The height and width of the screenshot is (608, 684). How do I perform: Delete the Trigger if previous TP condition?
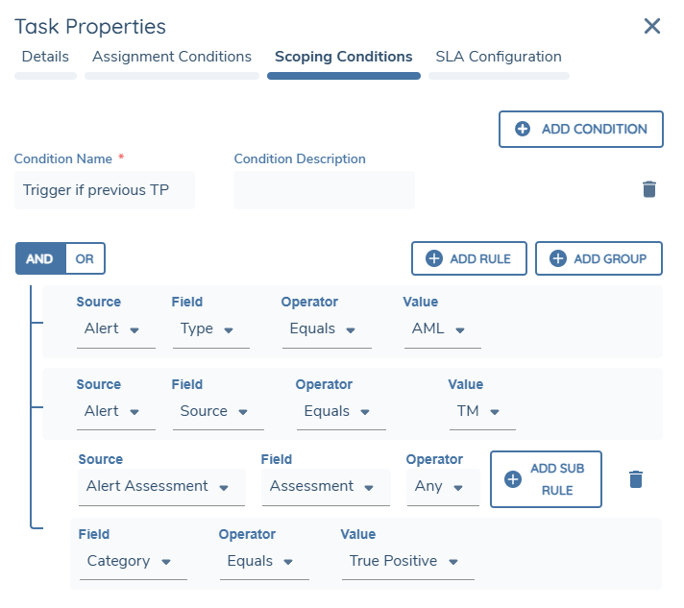pyautogui.click(x=649, y=189)
